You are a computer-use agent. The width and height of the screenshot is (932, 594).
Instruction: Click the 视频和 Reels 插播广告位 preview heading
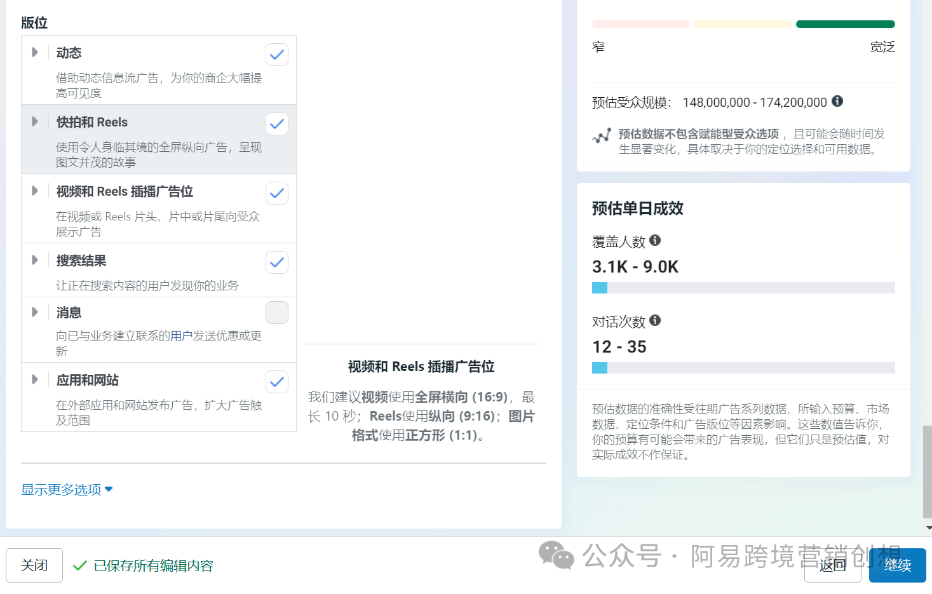click(x=421, y=367)
